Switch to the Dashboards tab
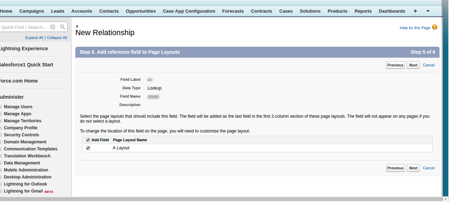 392,11
